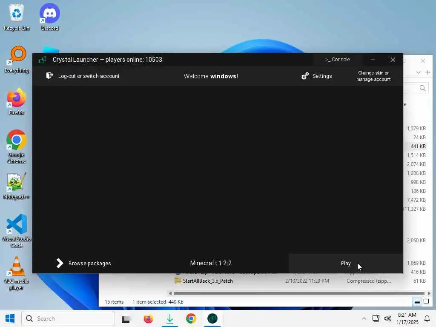The image size is (436, 327).
Task: Click the 11,327 KB size cell
Action: [x=415, y=209]
